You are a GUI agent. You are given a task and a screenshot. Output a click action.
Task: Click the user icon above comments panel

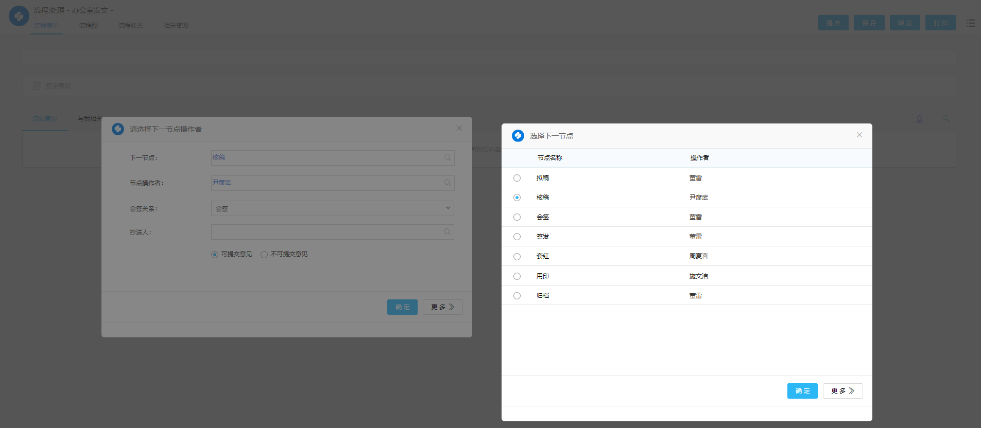click(919, 119)
